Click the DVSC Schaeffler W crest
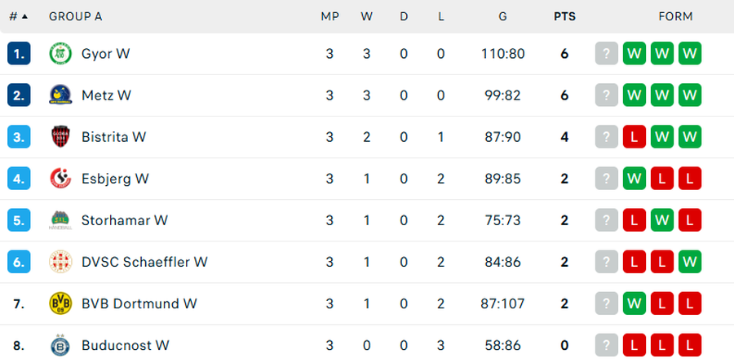This screenshot has width=734, height=363. click(x=60, y=262)
